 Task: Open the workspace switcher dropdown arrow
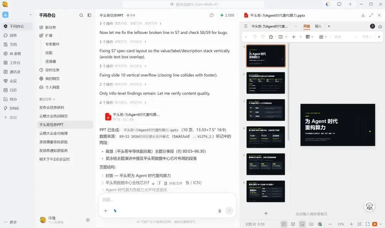pyautogui.click(x=30, y=15)
